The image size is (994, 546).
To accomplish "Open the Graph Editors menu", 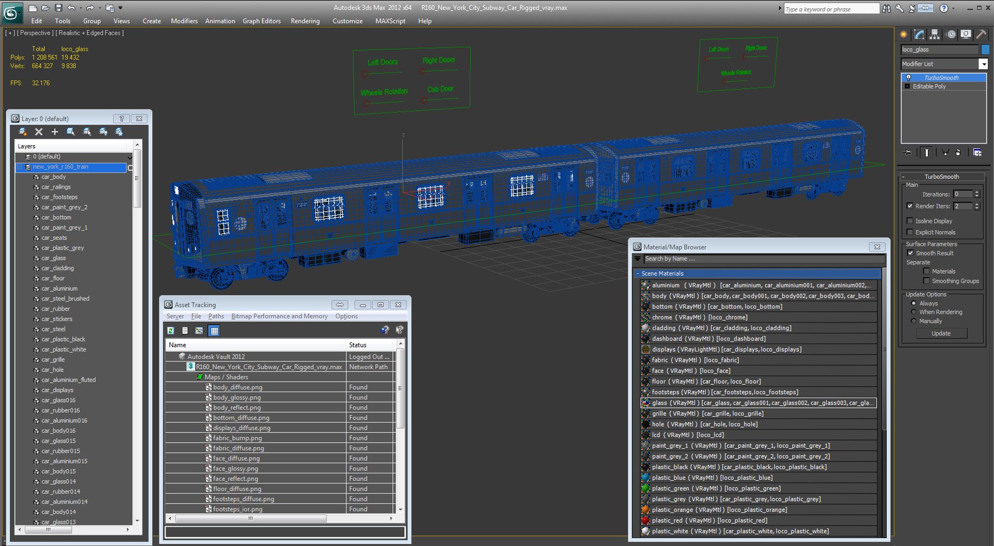I will pos(261,21).
